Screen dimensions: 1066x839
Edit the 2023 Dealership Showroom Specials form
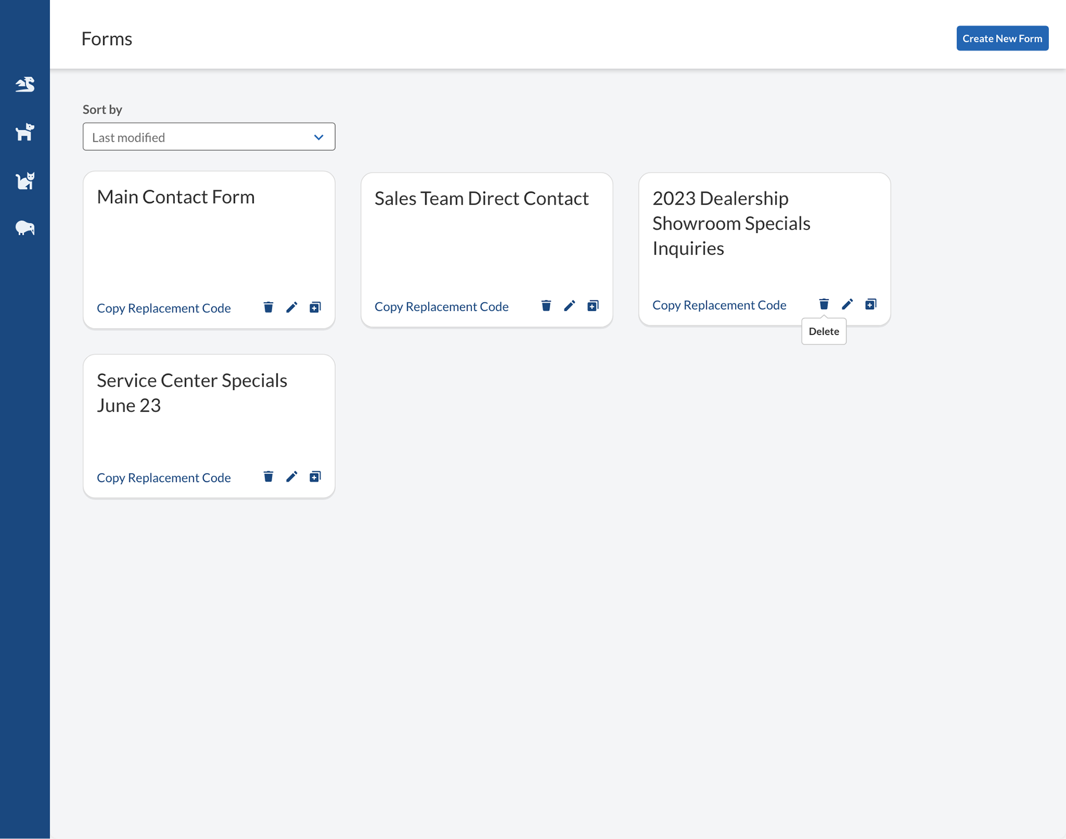coord(847,304)
